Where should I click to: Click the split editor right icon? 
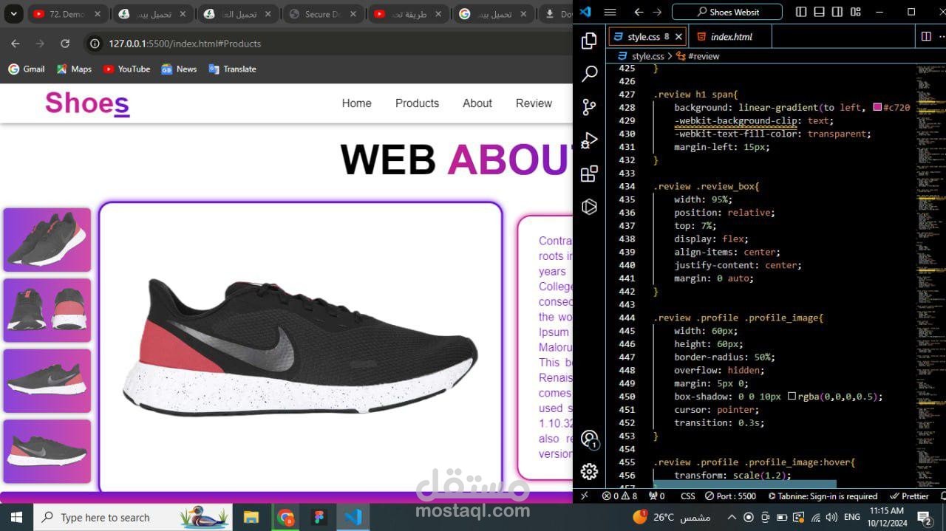click(x=926, y=36)
